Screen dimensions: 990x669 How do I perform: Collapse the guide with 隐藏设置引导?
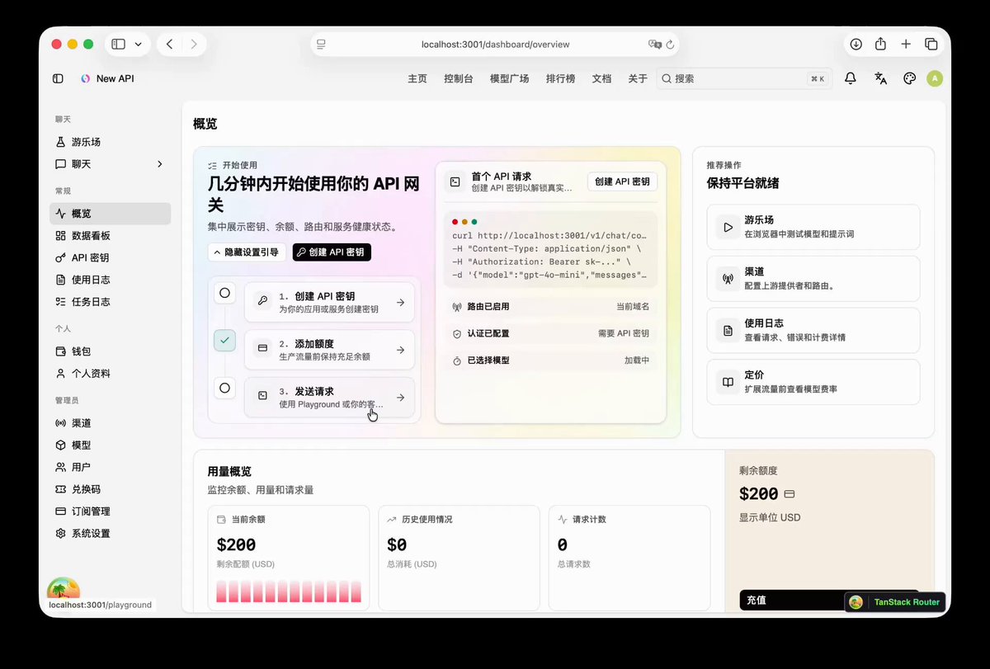pos(247,252)
